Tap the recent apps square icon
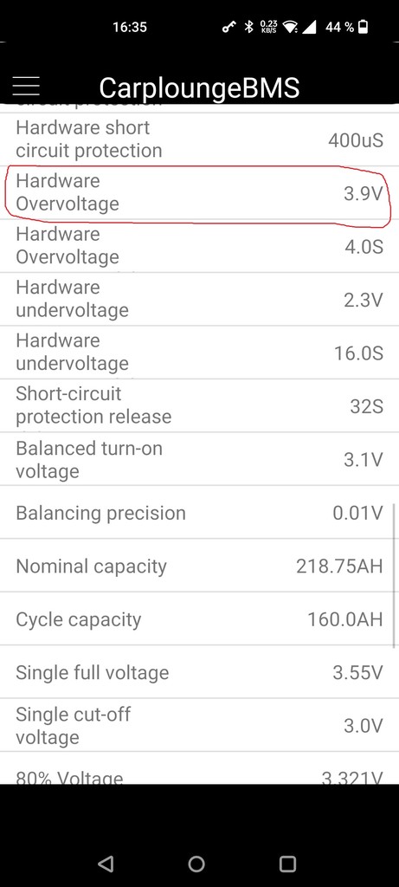The width and height of the screenshot is (399, 887). [287, 864]
